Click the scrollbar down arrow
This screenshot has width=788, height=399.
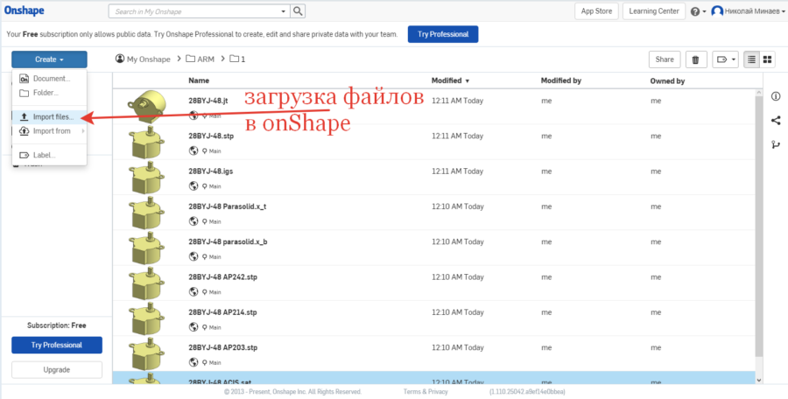click(x=759, y=381)
